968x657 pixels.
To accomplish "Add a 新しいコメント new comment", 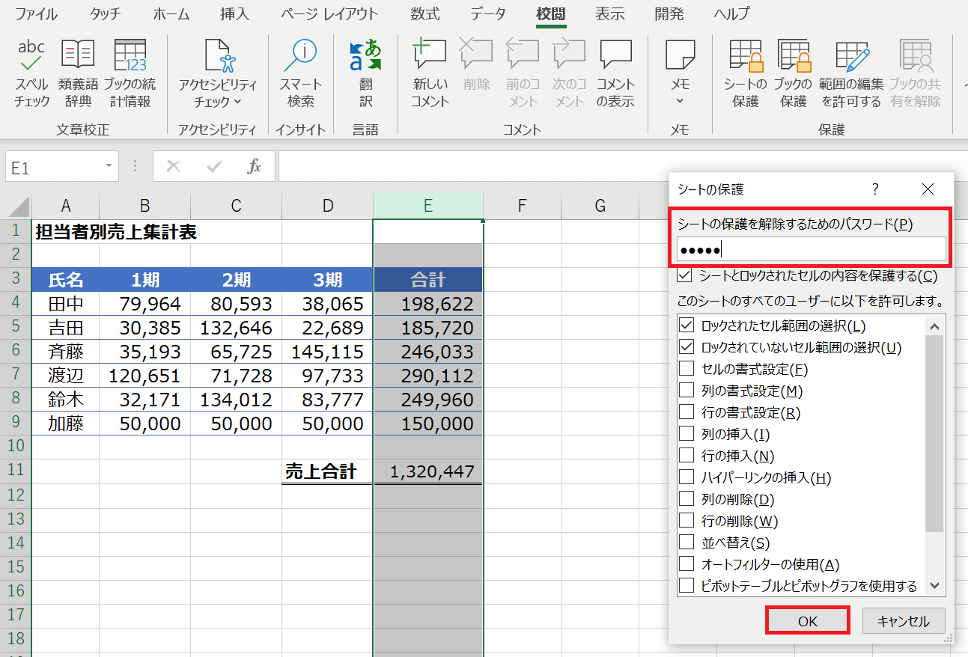I will 430,73.
